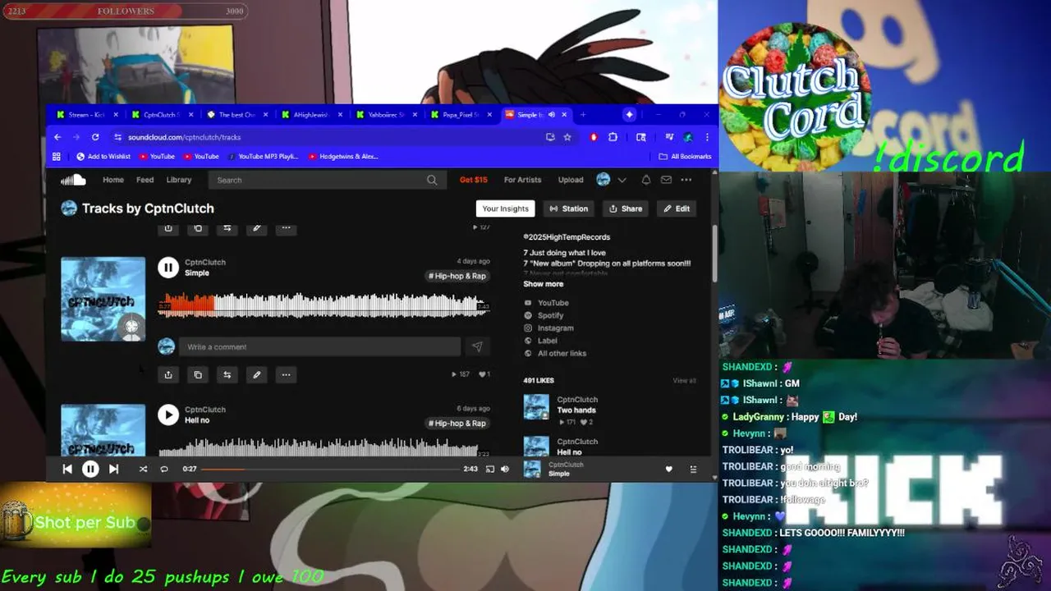Send comment with paper plane icon
This screenshot has height=591, width=1051.
[x=476, y=346]
